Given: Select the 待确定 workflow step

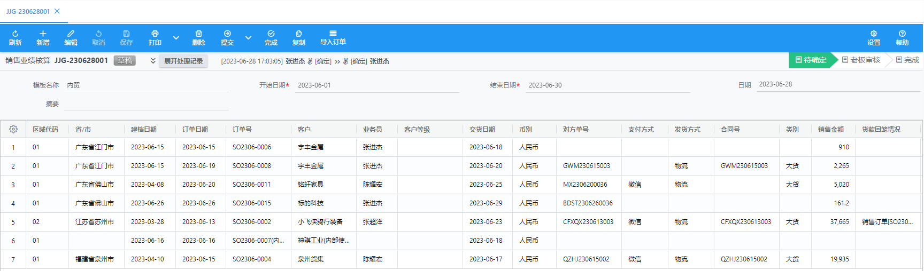Looking at the screenshot, I should click(x=811, y=60).
